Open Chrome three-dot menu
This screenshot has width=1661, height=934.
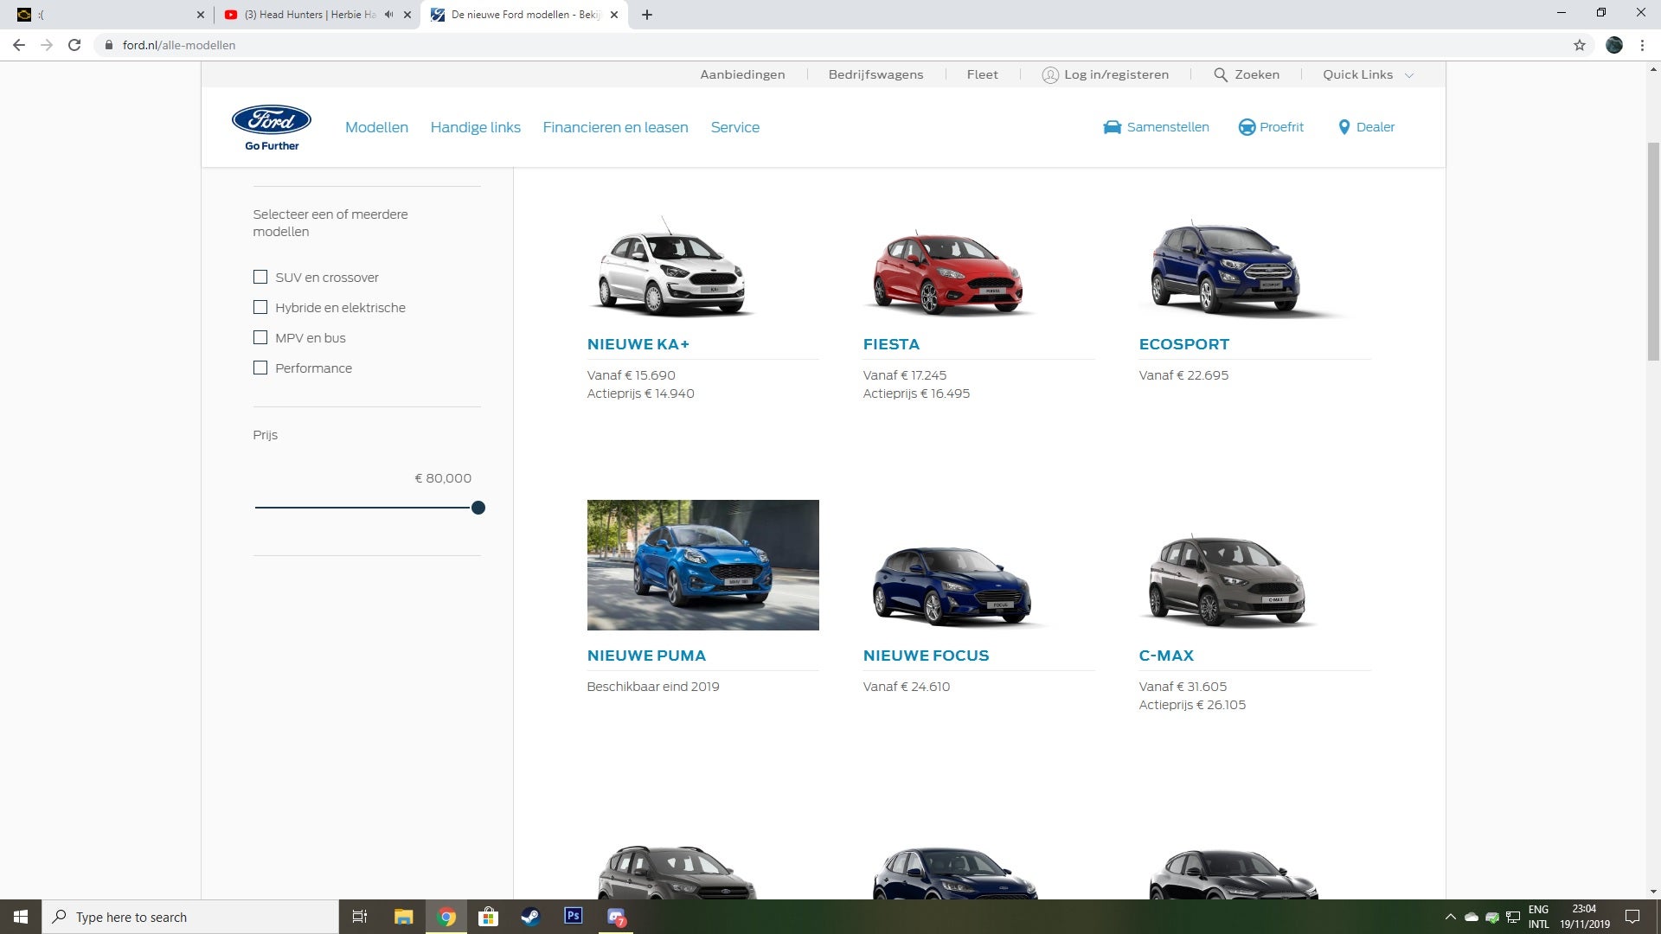(1642, 45)
